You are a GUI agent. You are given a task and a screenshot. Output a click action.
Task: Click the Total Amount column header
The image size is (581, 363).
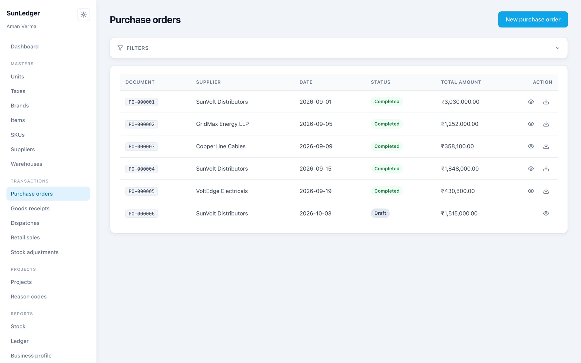461,82
